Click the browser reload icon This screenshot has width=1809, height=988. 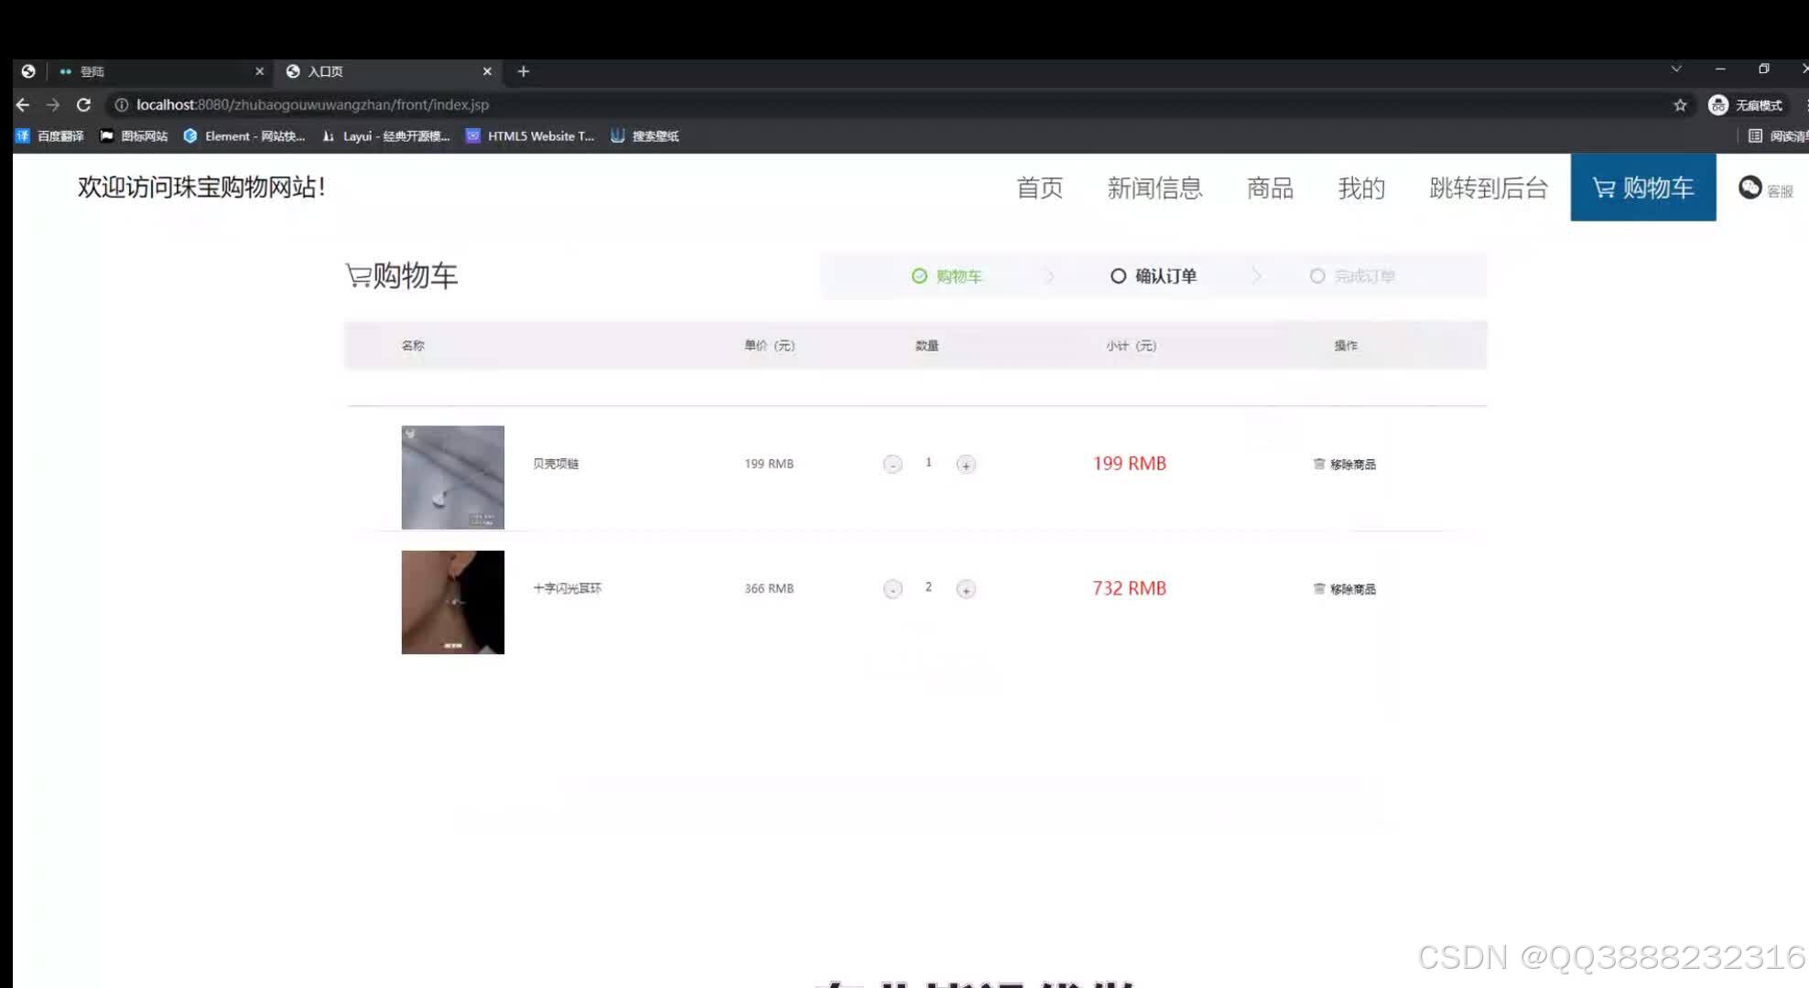83,105
